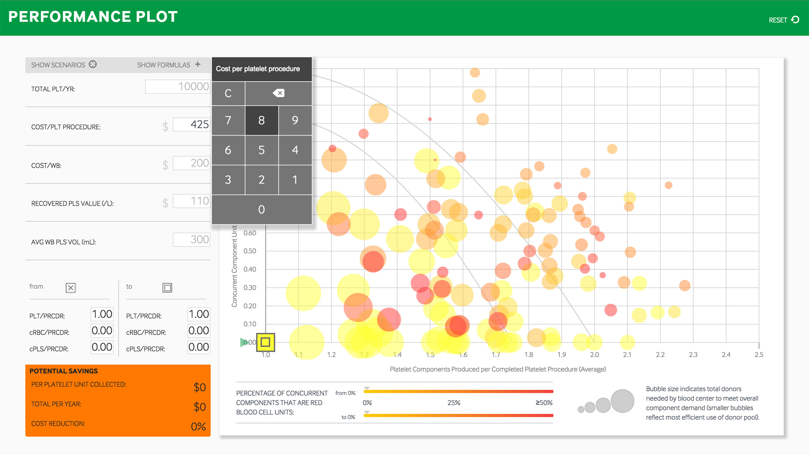809x455 pixels.
Task: Click the 0.60 y-axis tick label
Action: point(250,233)
